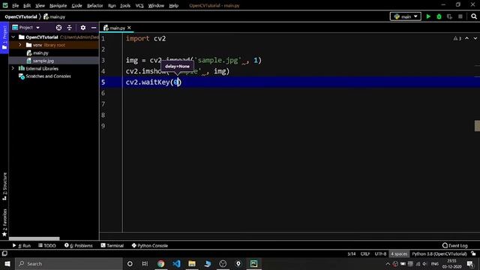Screen dimensions: 480x270
Task: Click the 5:14 line column indicator
Action: (x=352, y=253)
